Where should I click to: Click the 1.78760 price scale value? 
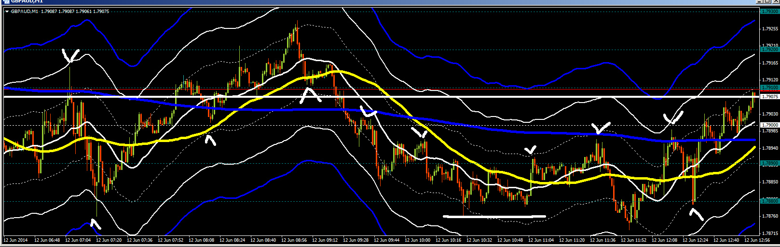point(769,216)
